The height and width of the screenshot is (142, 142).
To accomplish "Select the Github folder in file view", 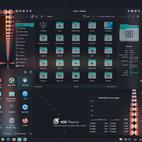I will [x=60, y=52].
